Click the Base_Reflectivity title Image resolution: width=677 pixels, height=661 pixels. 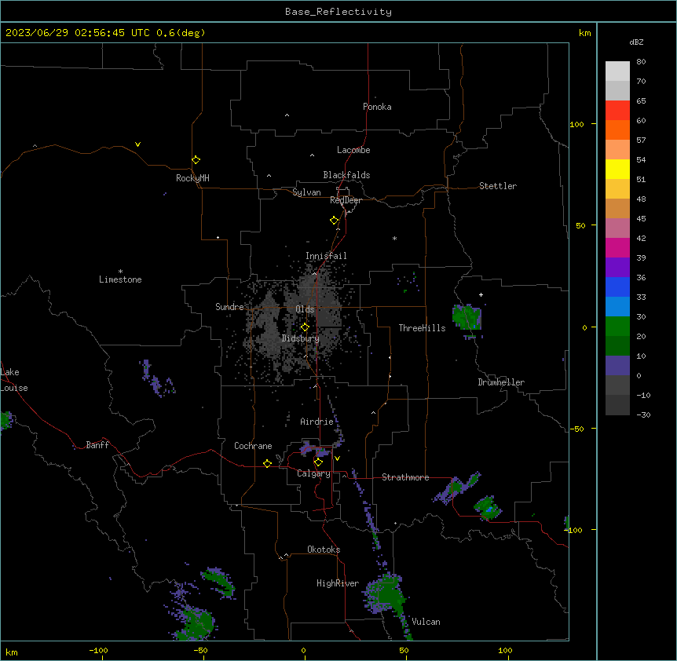338,12
